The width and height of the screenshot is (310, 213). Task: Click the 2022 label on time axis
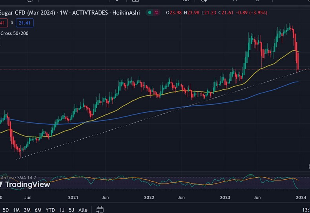[149, 197]
